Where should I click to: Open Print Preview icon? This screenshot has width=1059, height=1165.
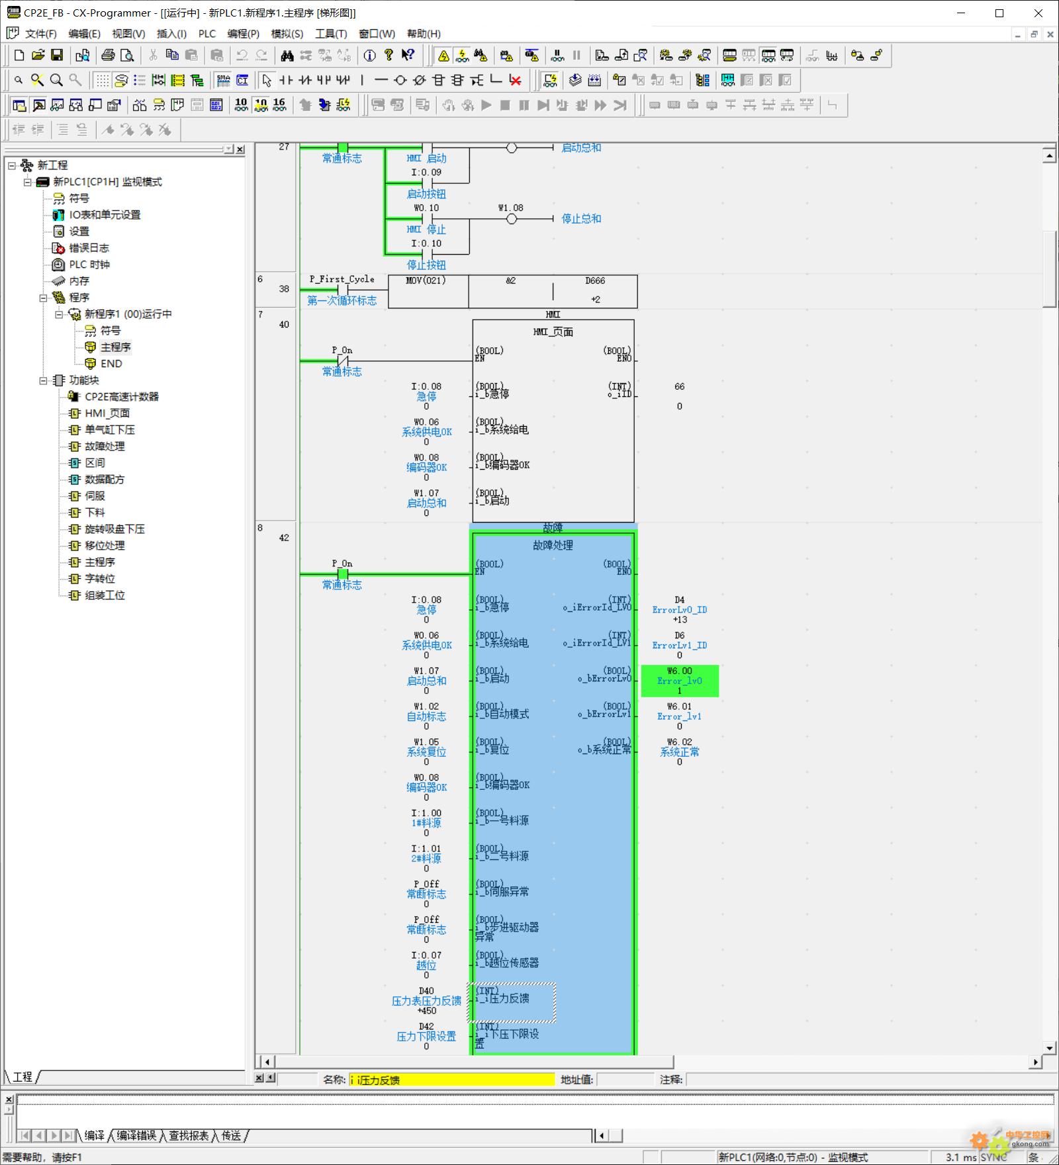pyautogui.click(x=127, y=56)
